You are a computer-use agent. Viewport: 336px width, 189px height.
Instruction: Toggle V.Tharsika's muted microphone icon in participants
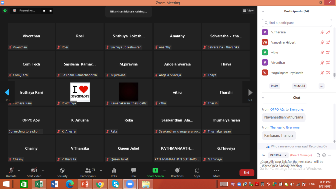[322, 32]
